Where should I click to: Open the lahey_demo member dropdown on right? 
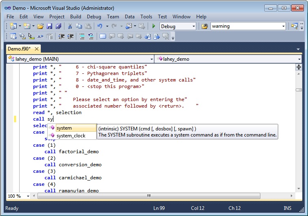299,59
